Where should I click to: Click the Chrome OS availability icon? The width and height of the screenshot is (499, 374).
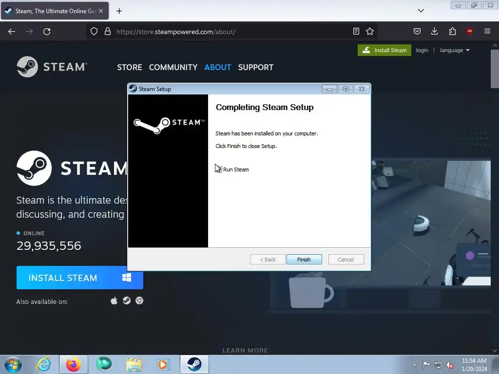click(x=139, y=300)
